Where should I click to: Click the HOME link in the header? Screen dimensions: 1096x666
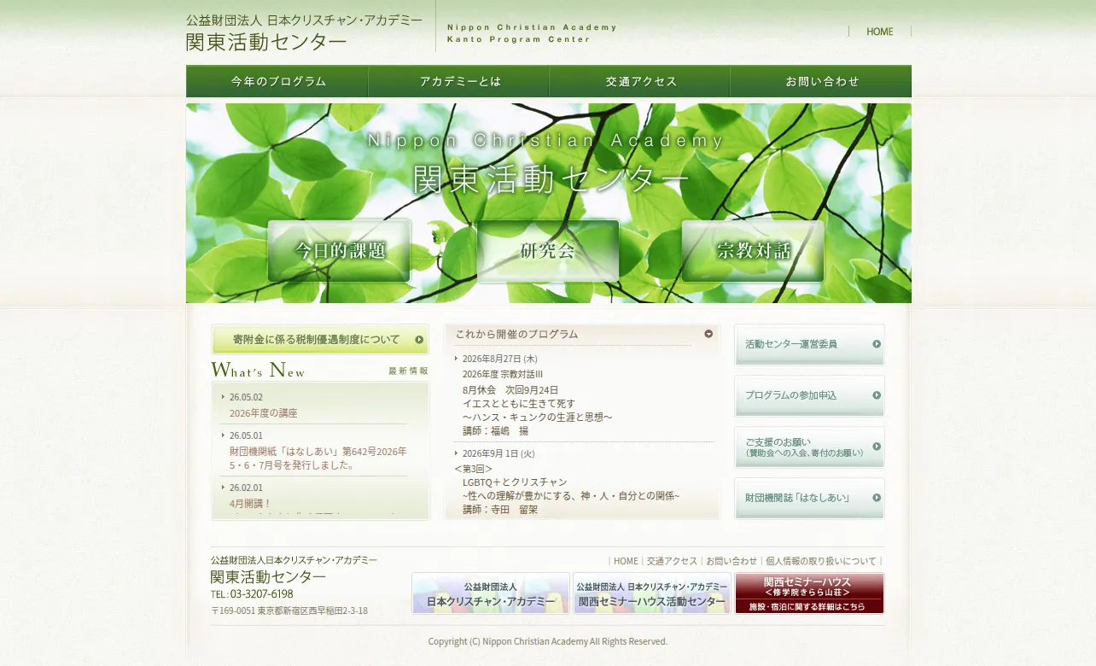(x=879, y=32)
